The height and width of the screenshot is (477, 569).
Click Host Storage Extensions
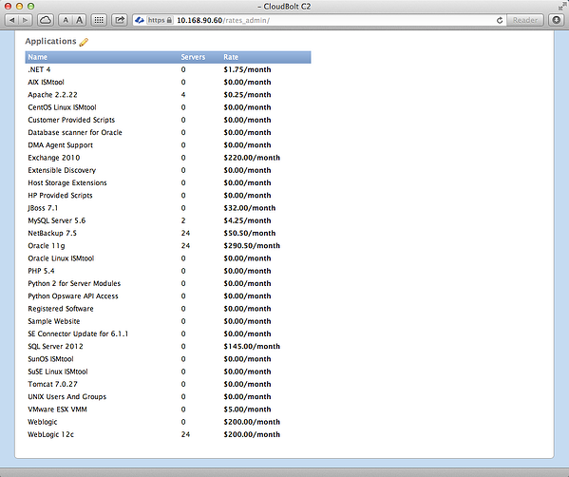[67, 183]
